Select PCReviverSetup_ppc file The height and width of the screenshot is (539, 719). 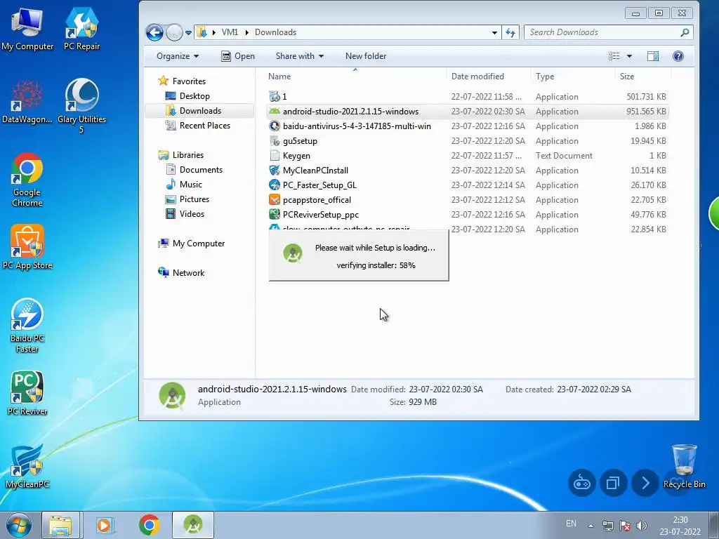[x=467, y=215]
